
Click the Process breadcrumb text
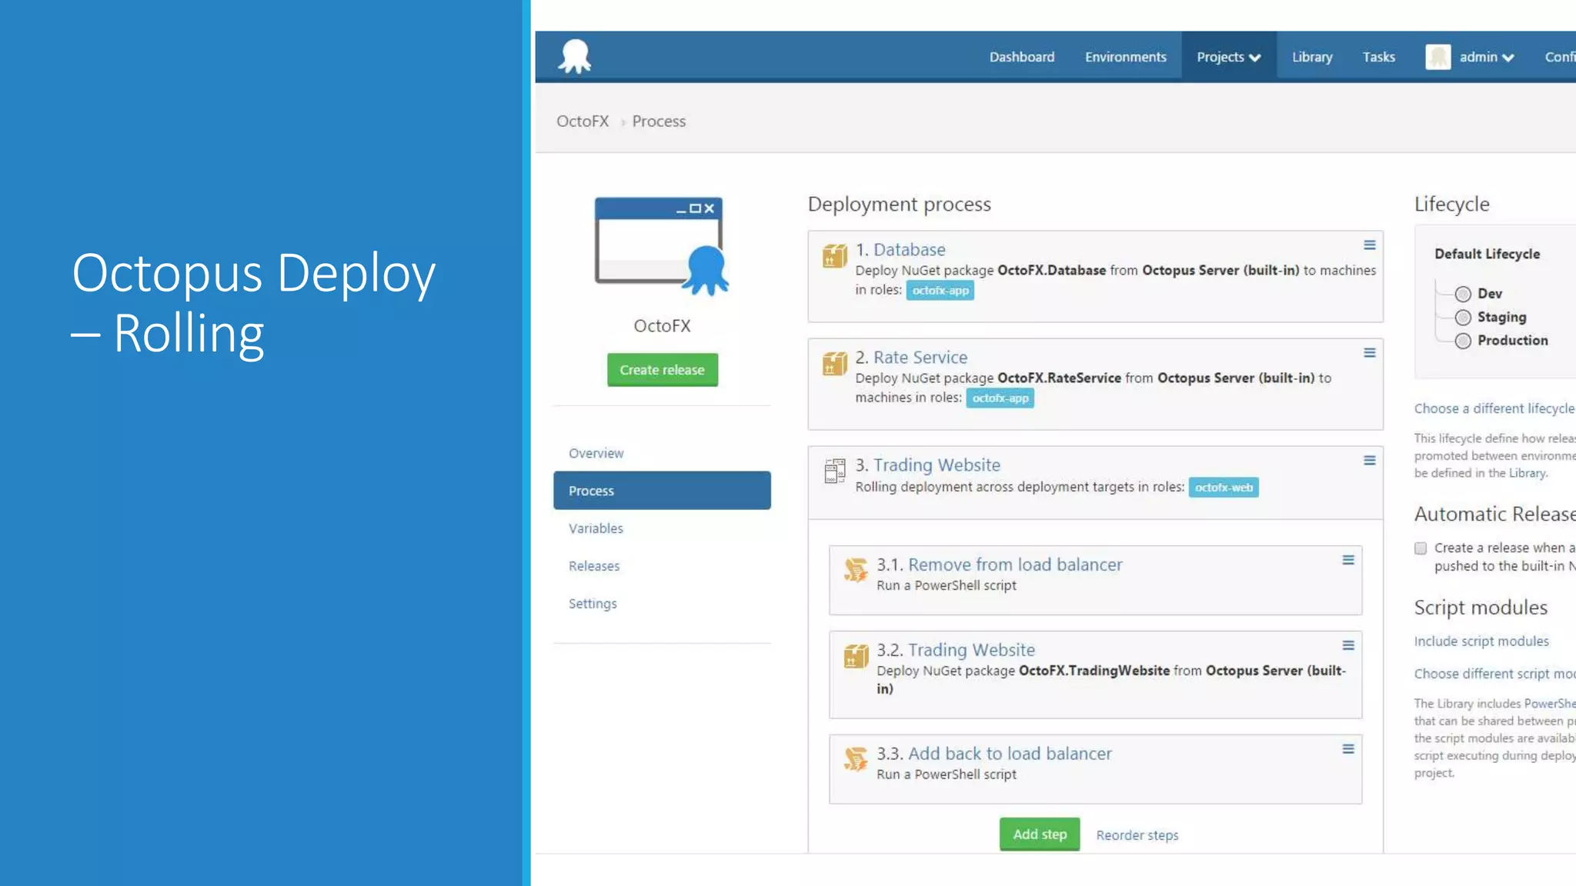[659, 122]
